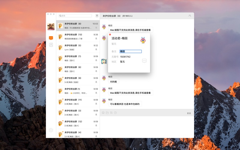This screenshot has width=240, height=150.
Task: Show group members via the top-right header icon
Action: [x=190, y=16]
